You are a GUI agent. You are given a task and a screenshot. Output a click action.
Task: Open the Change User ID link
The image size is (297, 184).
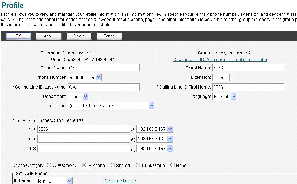click(220, 60)
